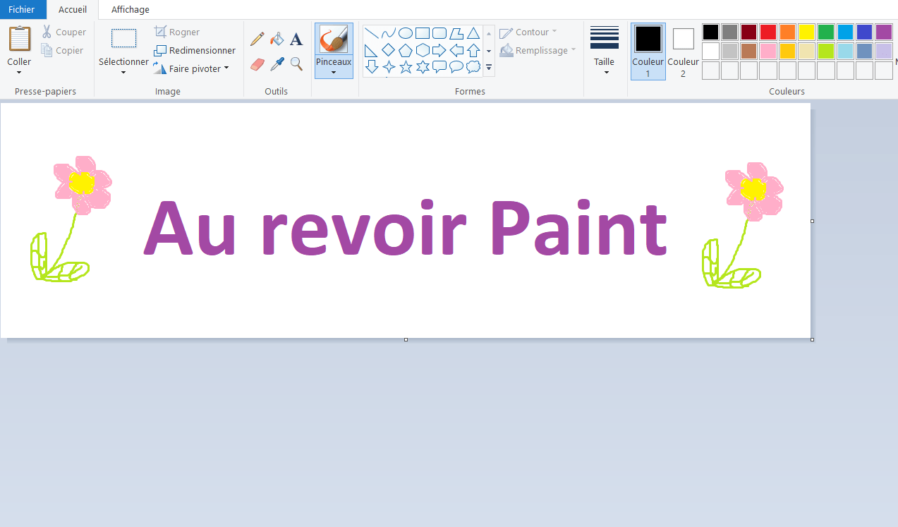Select the rounded rectangle shape
The width and height of the screenshot is (898, 527).
[x=439, y=33]
